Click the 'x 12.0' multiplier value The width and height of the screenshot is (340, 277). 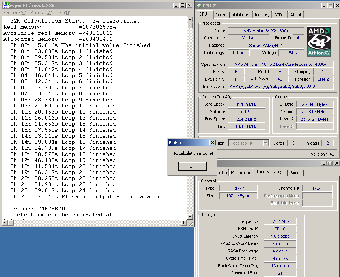[x=246, y=112]
